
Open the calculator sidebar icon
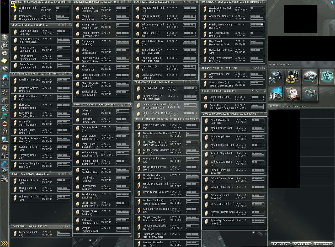click(x=5, y=116)
